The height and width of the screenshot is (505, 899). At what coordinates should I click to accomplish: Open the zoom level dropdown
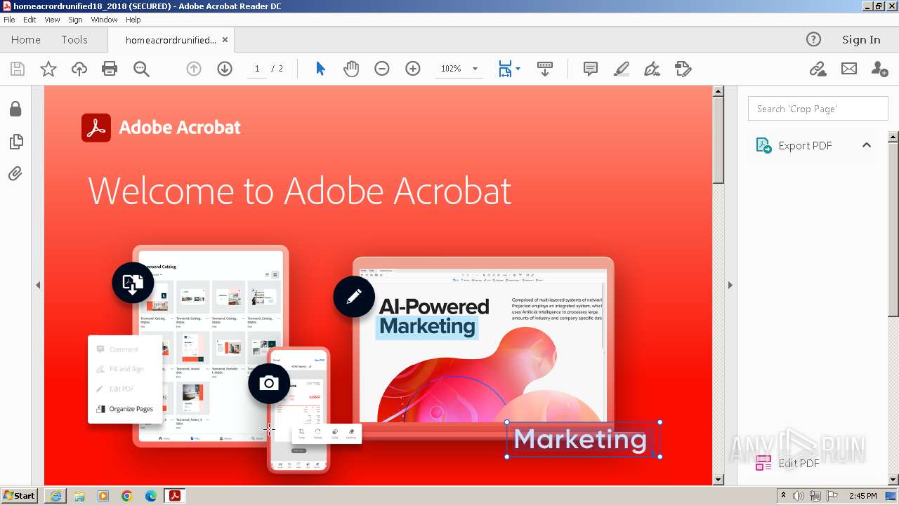475,69
